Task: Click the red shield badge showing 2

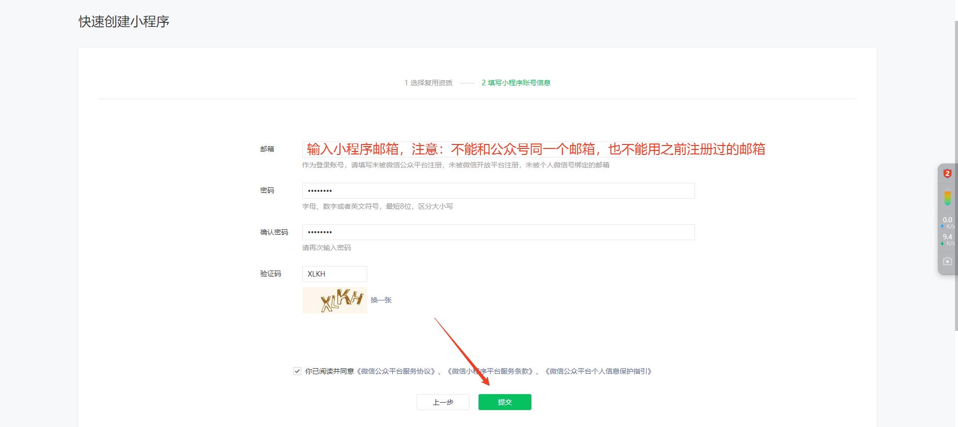Action: (x=947, y=173)
